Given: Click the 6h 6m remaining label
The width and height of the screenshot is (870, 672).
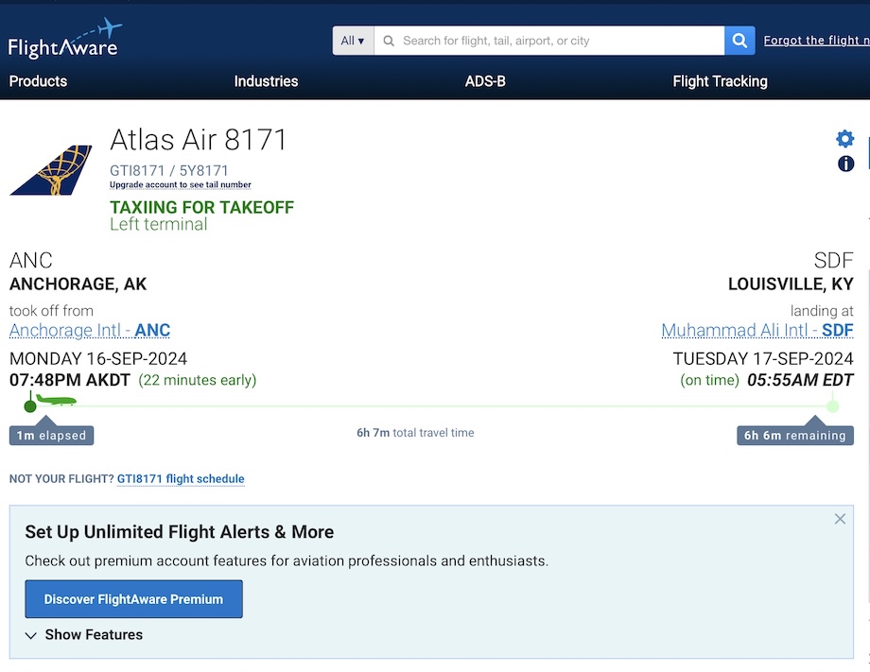Looking at the screenshot, I should (794, 436).
